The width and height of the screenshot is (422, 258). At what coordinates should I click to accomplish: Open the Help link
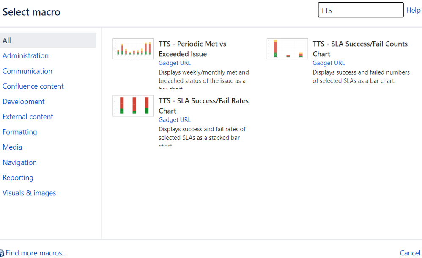click(414, 10)
